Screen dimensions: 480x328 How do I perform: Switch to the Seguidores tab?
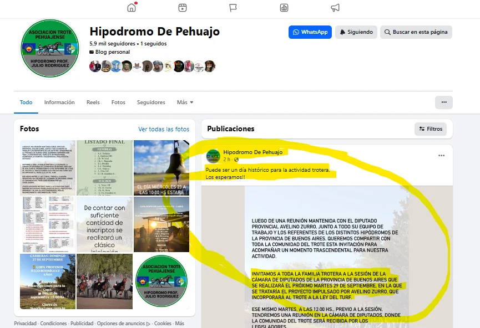tap(151, 102)
